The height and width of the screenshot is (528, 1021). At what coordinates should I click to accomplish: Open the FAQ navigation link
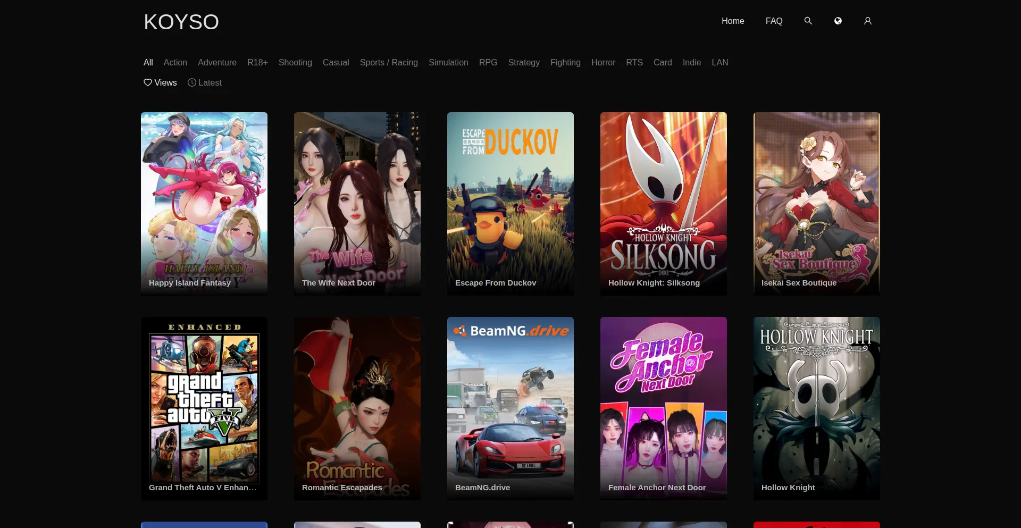(x=774, y=21)
